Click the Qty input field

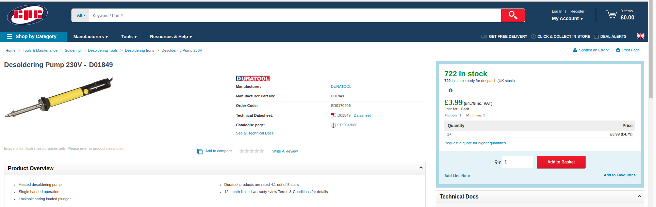pyautogui.click(x=518, y=162)
